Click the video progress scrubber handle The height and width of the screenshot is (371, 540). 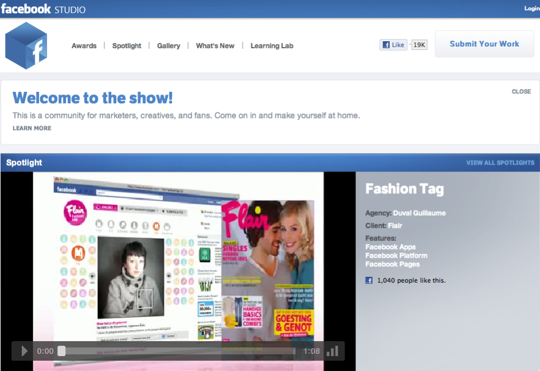coord(62,351)
